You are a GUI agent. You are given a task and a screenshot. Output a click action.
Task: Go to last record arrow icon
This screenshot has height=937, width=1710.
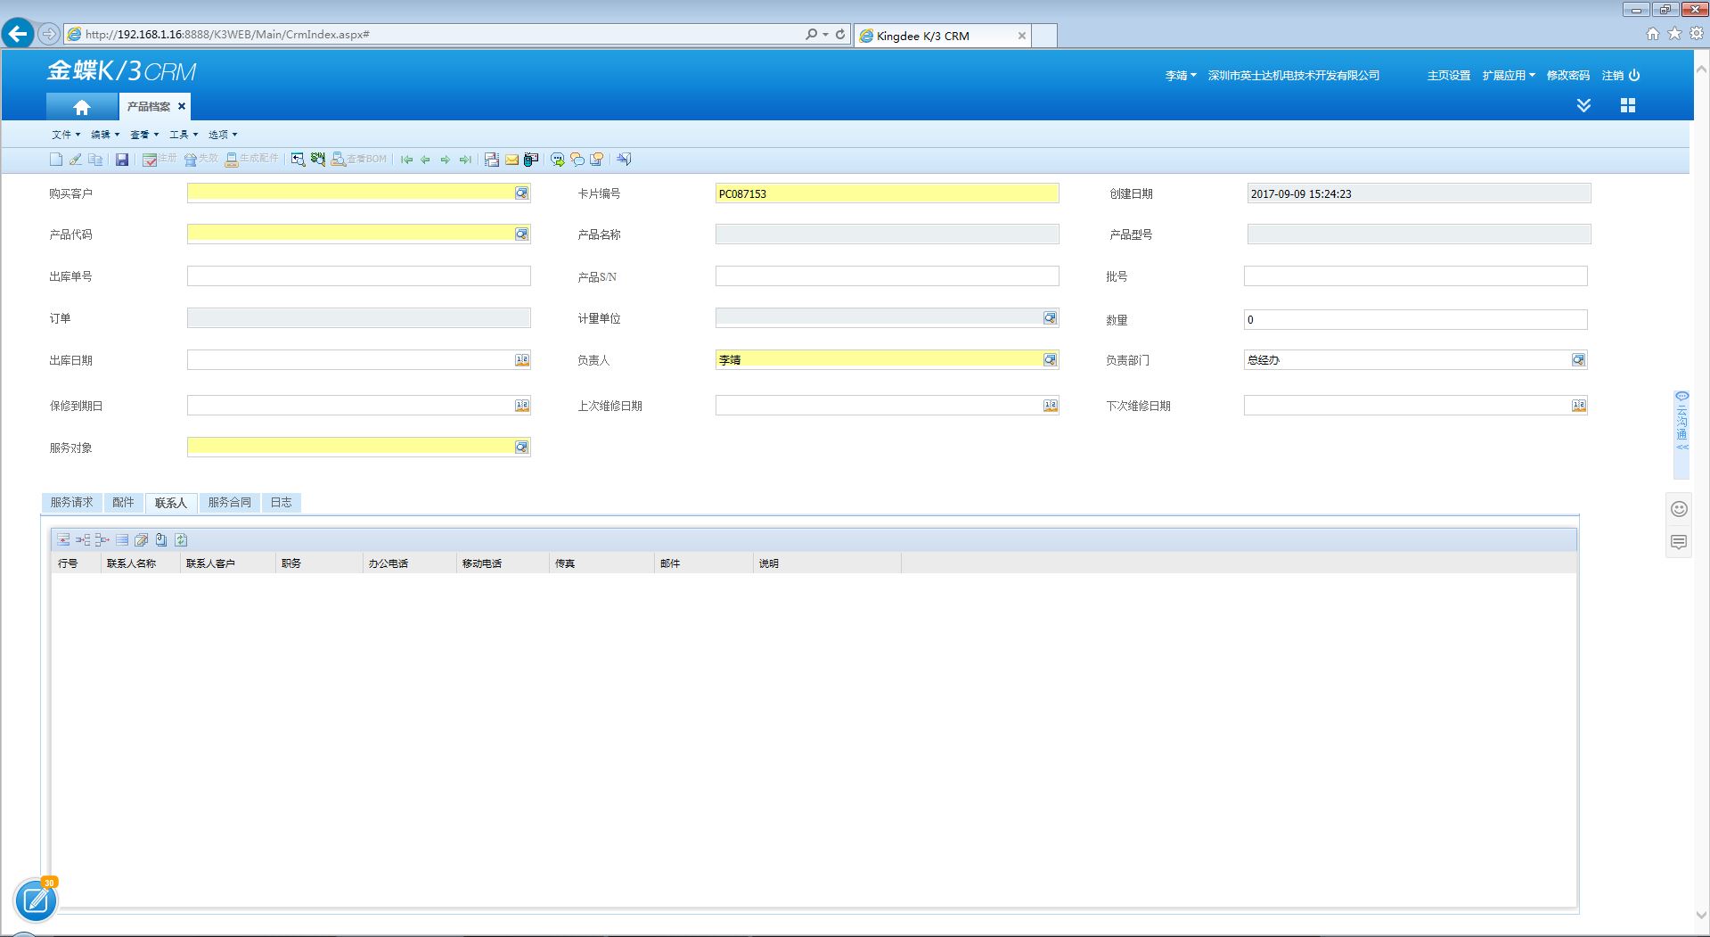[x=465, y=160]
